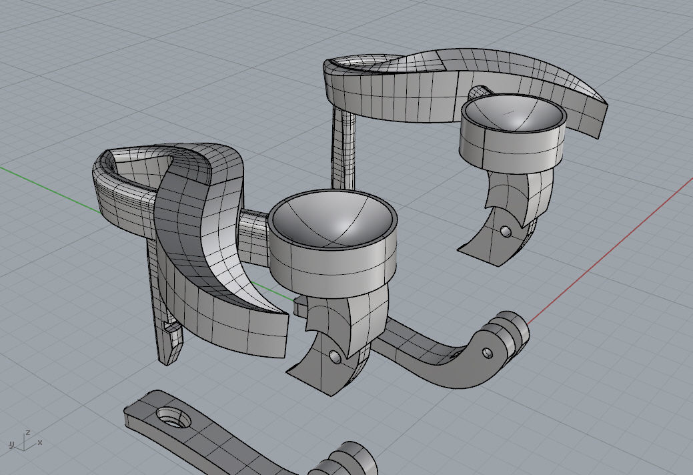Viewport: 693px width, 475px height.
Task: Click the pin hole on rear cup's bracket
Action: 506,231
